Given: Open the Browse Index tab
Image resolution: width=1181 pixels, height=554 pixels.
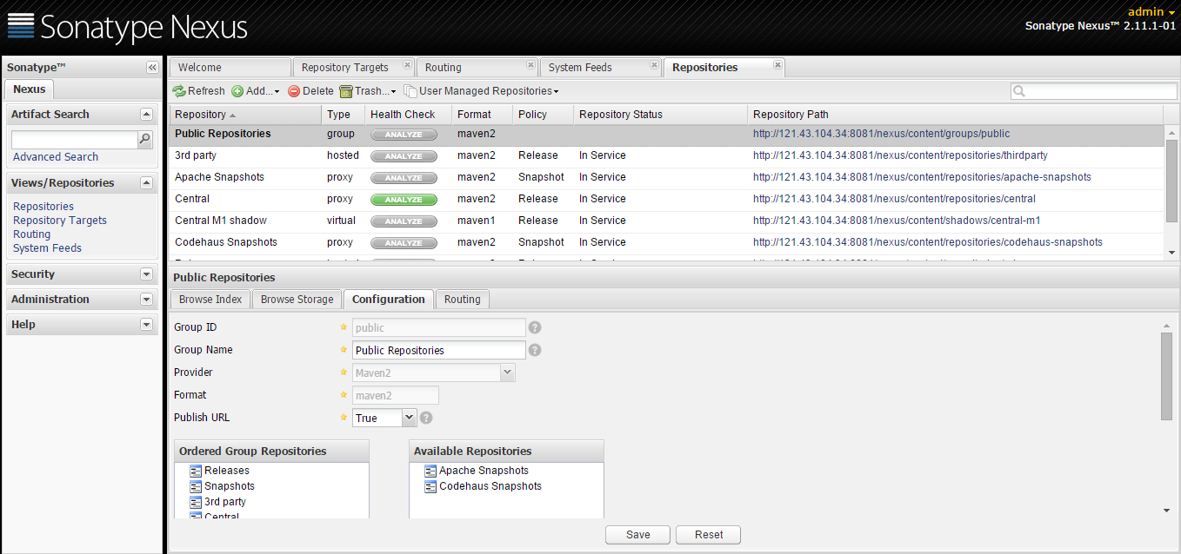Looking at the screenshot, I should [210, 300].
